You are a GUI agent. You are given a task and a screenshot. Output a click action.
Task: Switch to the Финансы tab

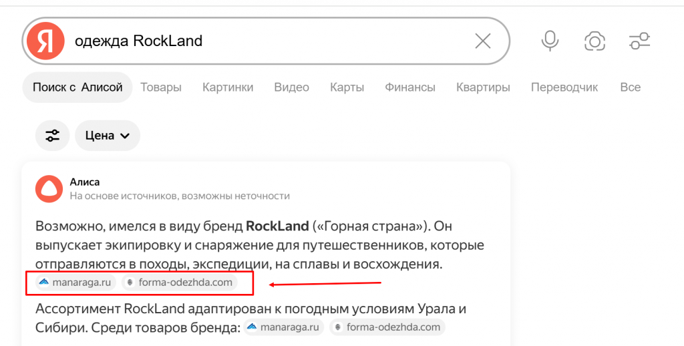(x=410, y=88)
